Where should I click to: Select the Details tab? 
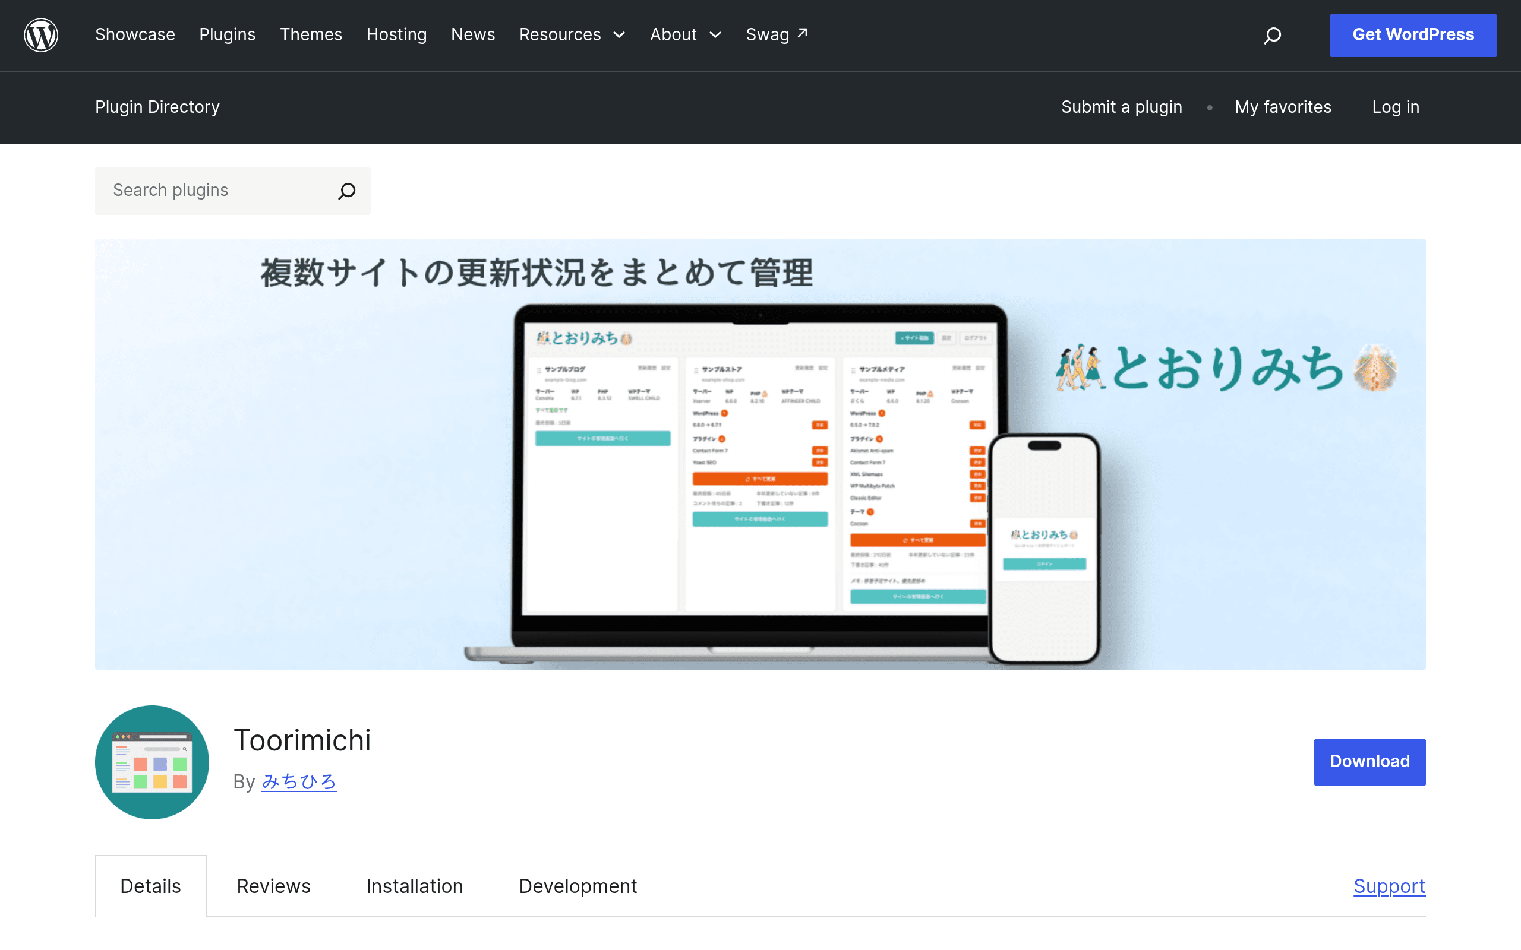click(x=151, y=886)
